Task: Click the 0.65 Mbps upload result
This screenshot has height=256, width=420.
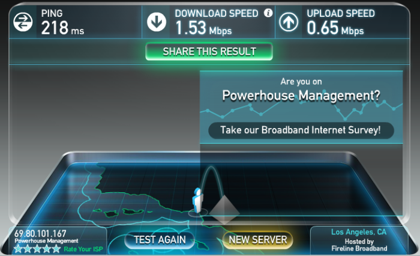Action: (x=335, y=28)
